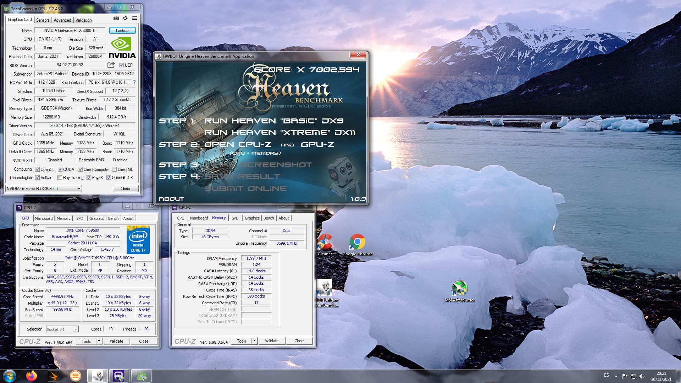Click the GPU-Z screenshot camera icon
The height and width of the screenshot is (383, 681).
116,18
